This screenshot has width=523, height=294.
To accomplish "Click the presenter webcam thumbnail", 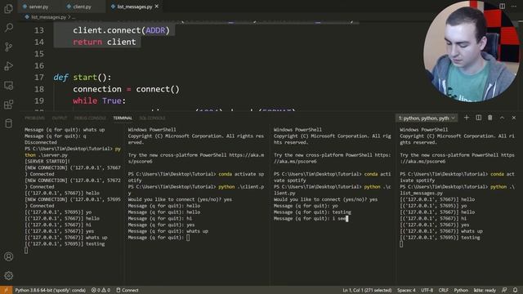I will pyautogui.click(x=472, y=51).
